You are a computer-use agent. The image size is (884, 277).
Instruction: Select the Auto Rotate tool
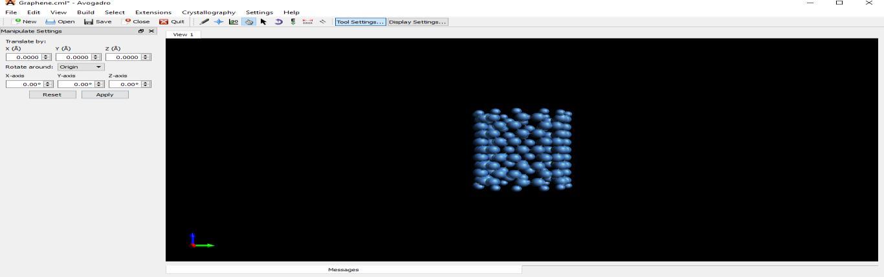(x=278, y=21)
